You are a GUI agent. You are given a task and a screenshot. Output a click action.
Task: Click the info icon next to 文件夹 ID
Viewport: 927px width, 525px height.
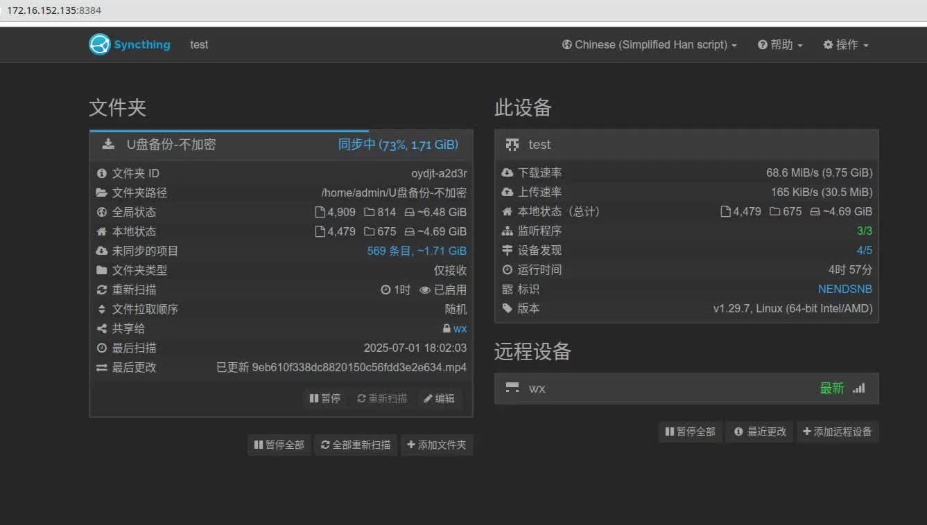point(102,173)
